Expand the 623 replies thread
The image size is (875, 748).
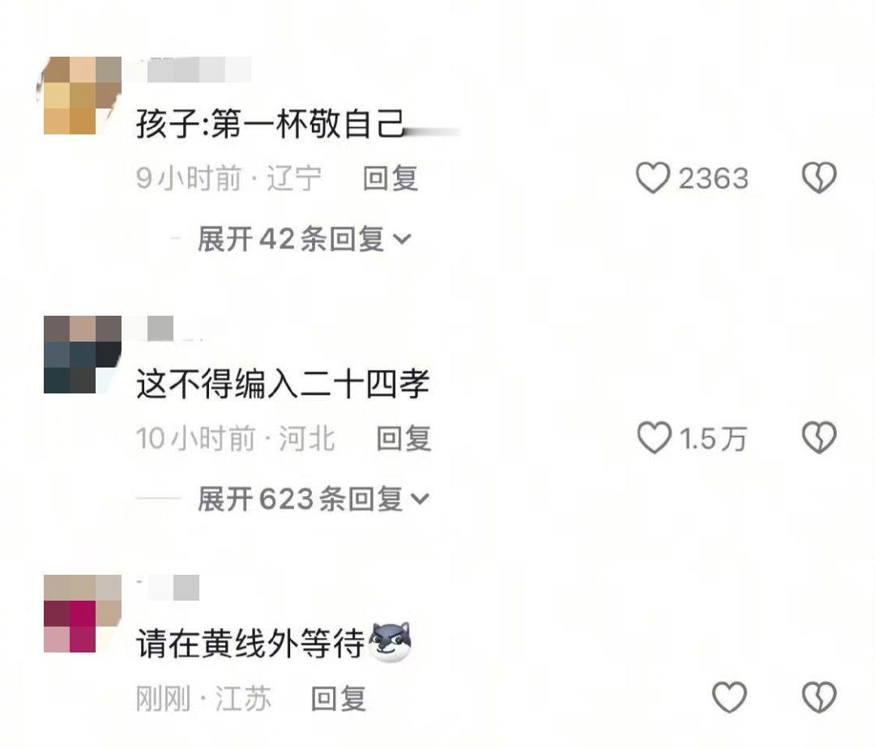pos(313,499)
